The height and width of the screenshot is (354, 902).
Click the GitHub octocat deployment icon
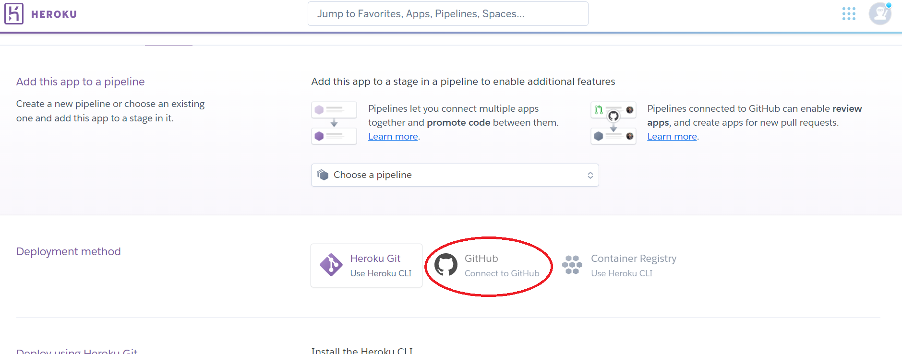pos(446,265)
